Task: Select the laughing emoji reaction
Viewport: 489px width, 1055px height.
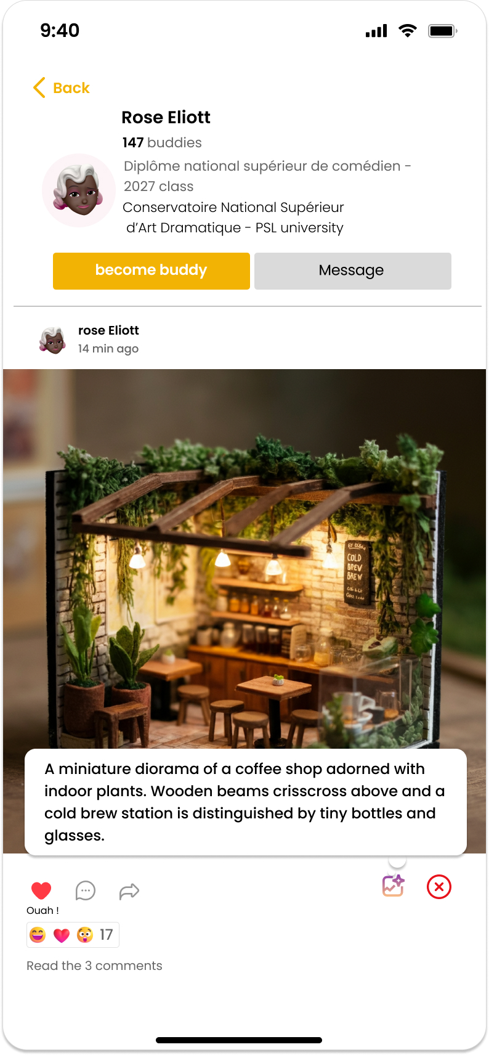Action: click(x=38, y=935)
